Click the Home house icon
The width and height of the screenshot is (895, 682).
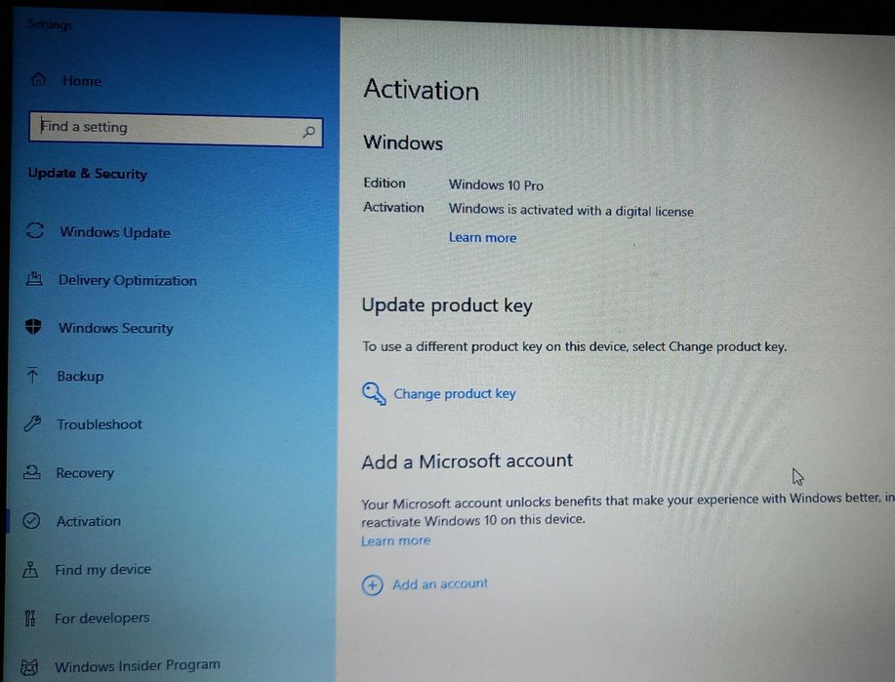(x=39, y=79)
